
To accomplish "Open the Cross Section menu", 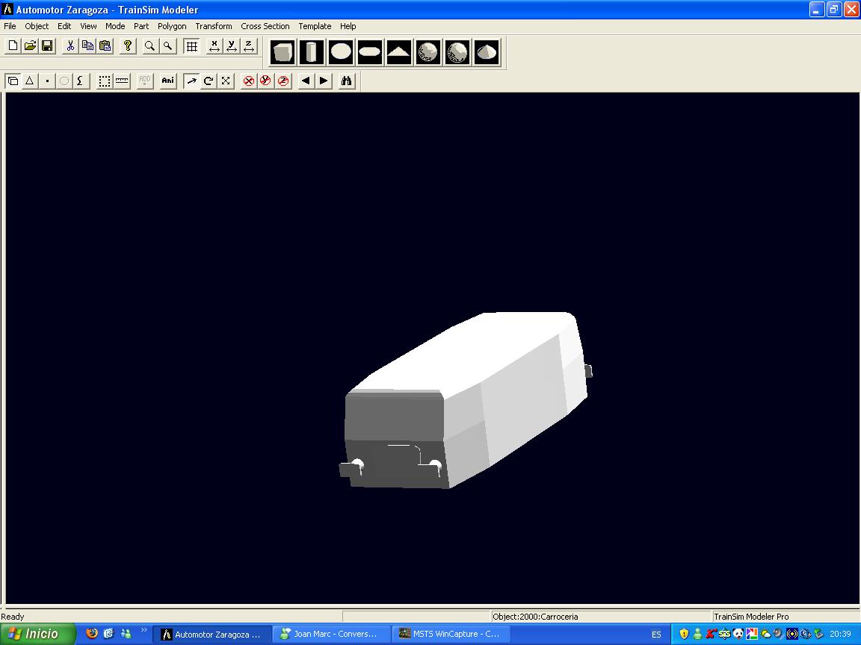I will (265, 26).
